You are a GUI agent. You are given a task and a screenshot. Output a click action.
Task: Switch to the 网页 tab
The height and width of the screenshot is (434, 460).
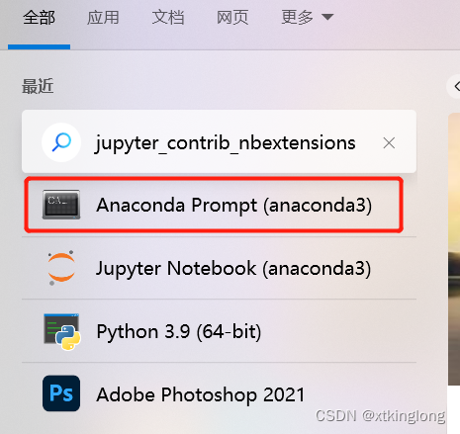[x=232, y=18]
